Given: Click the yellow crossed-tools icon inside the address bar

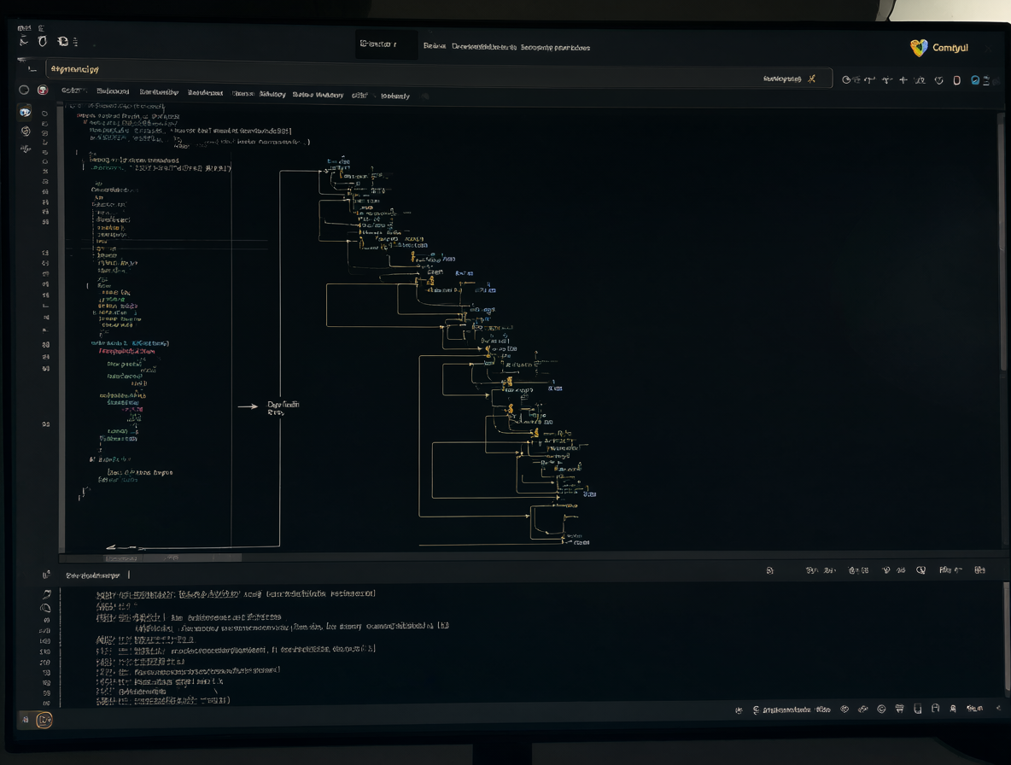Looking at the screenshot, I should coord(812,79).
